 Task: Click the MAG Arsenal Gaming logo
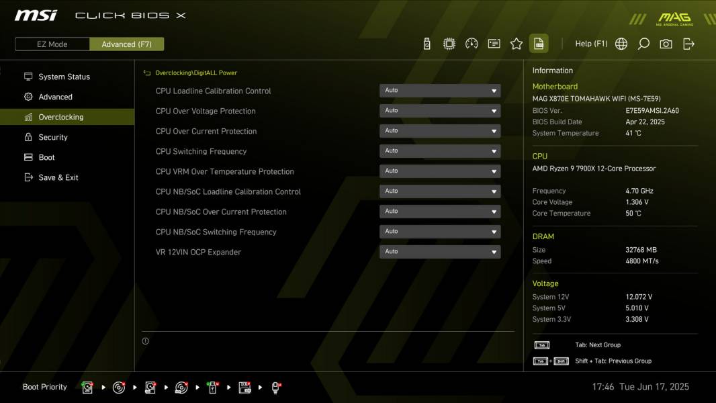[674, 19]
